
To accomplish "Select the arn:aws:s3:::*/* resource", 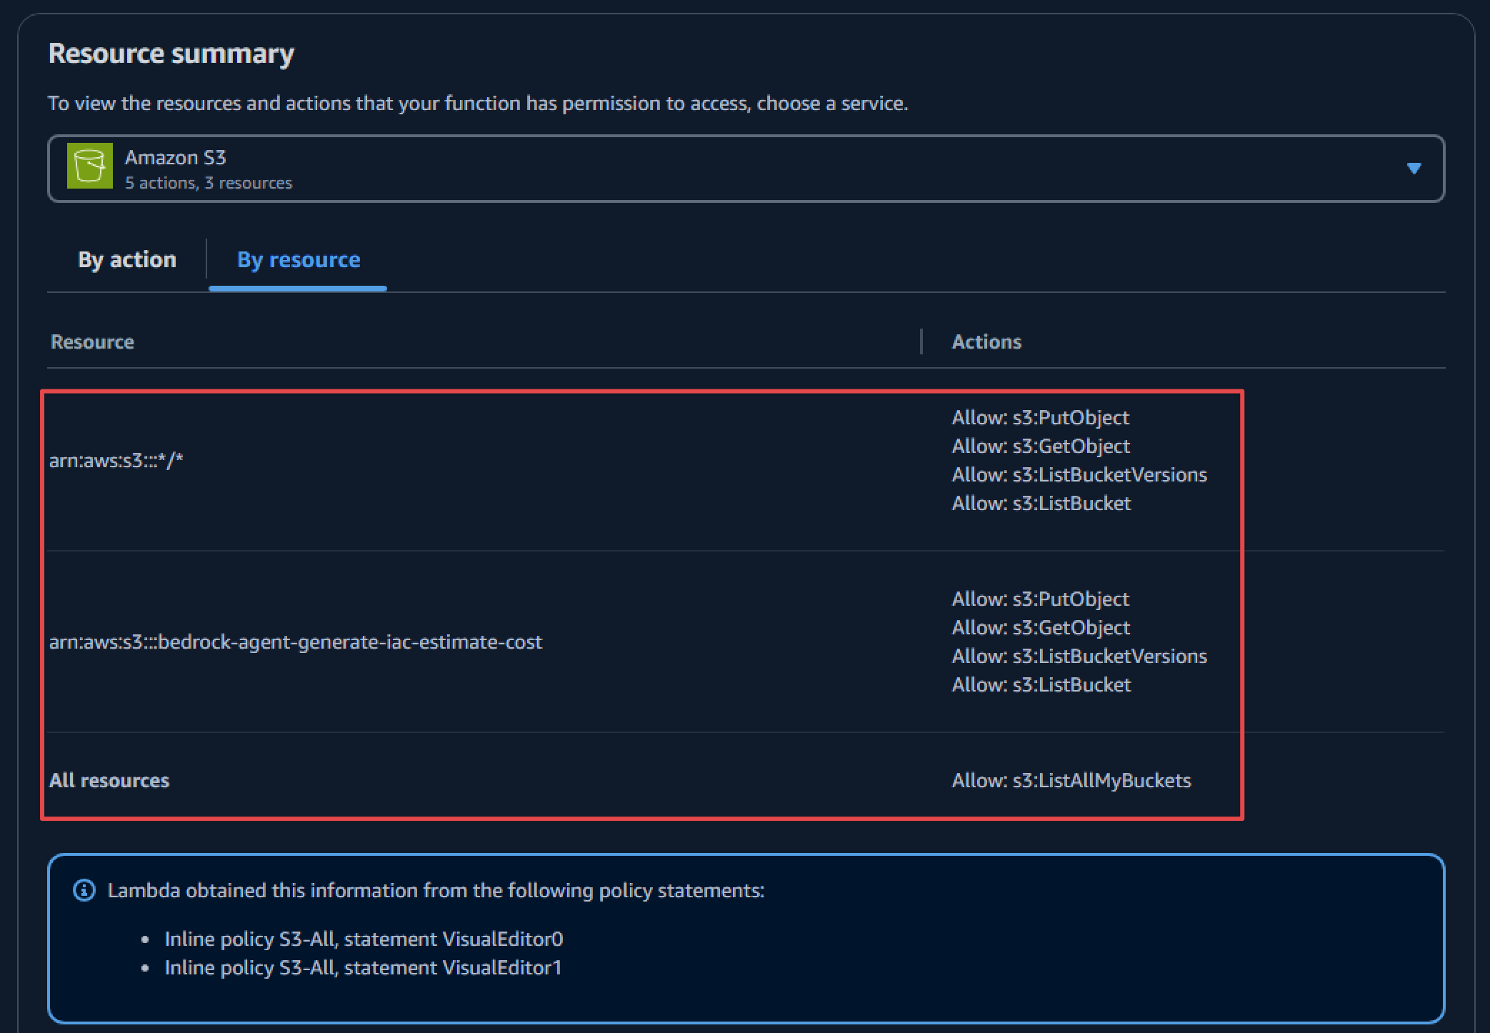I will (x=116, y=461).
